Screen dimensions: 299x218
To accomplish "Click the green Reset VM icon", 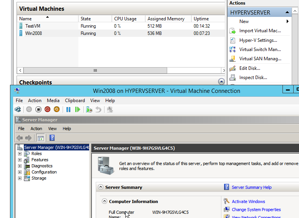I will click(78, 109).
